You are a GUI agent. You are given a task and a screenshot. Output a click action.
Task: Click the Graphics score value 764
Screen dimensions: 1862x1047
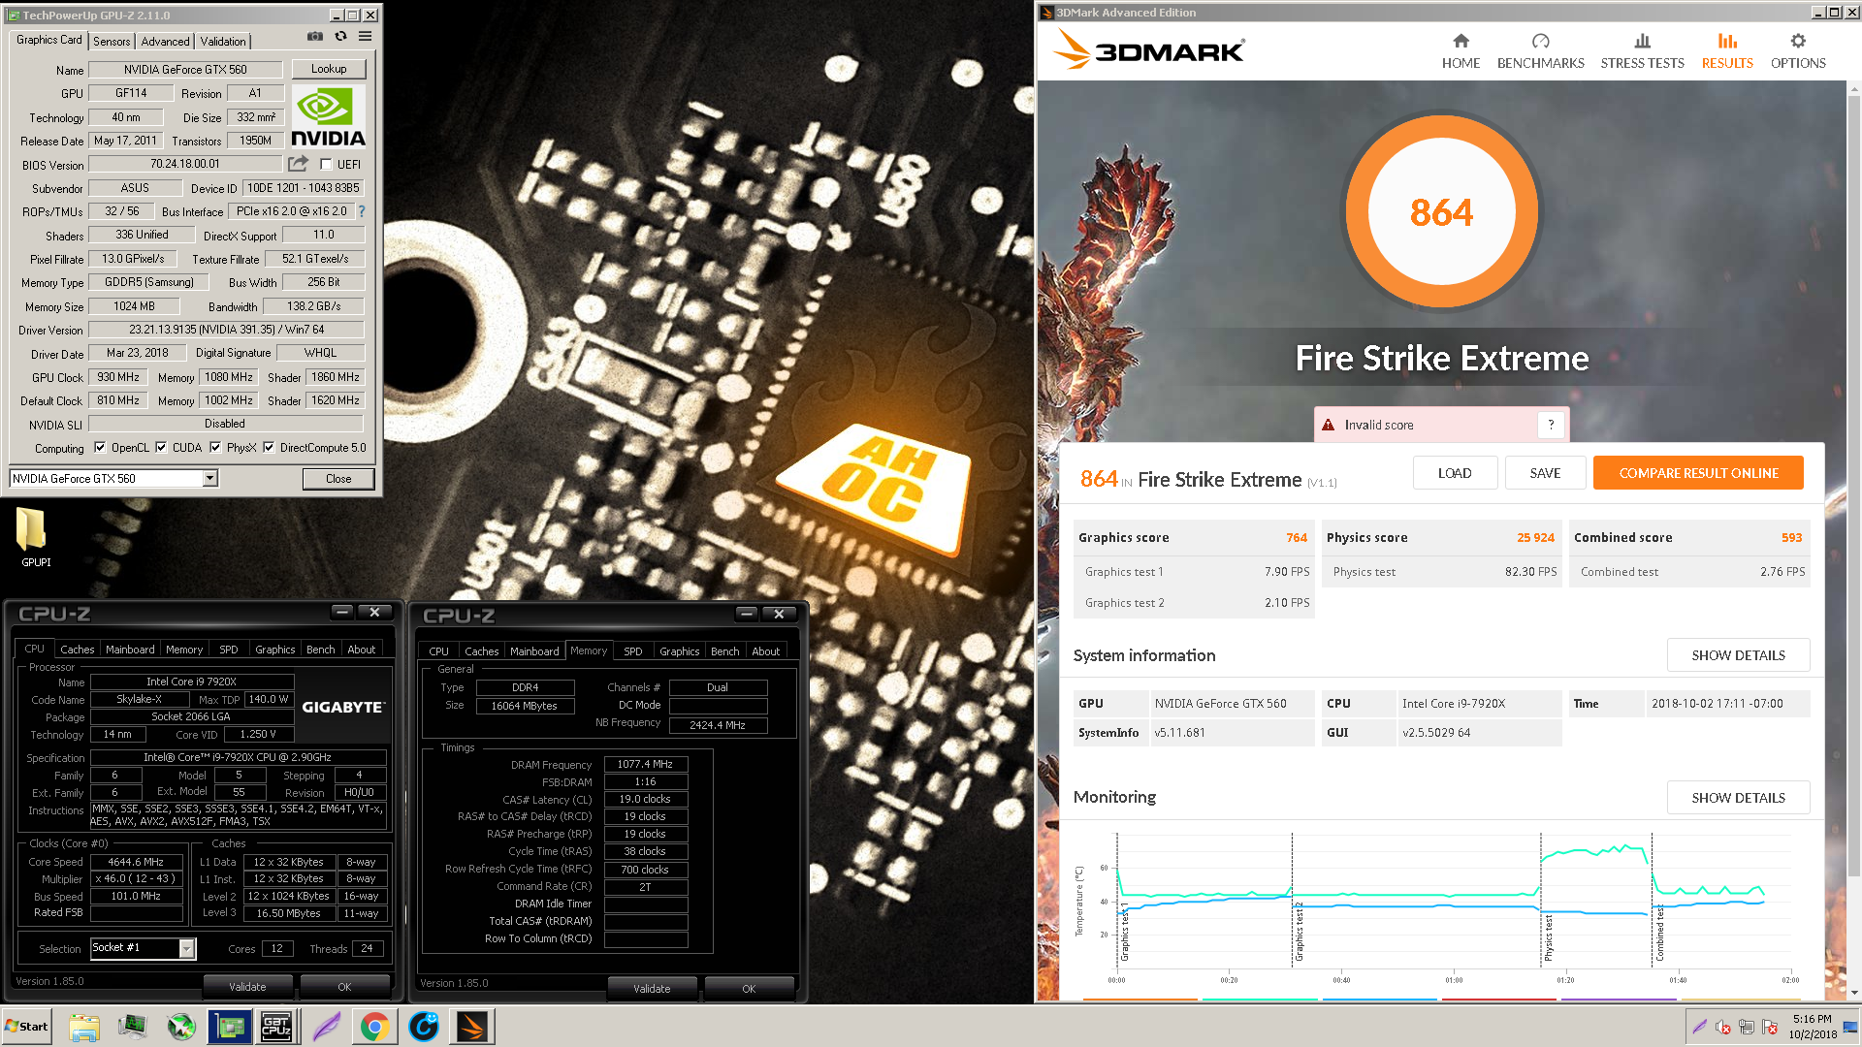pyautogui.click(x=1296, y=538)
